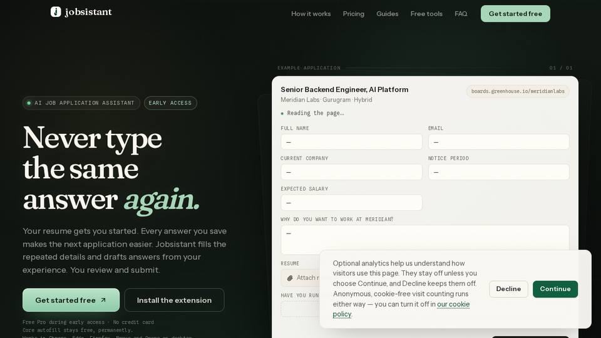This screenshot has width=601, height=338.
Task: Click the header Get started free button
Action: coord(515,14)
